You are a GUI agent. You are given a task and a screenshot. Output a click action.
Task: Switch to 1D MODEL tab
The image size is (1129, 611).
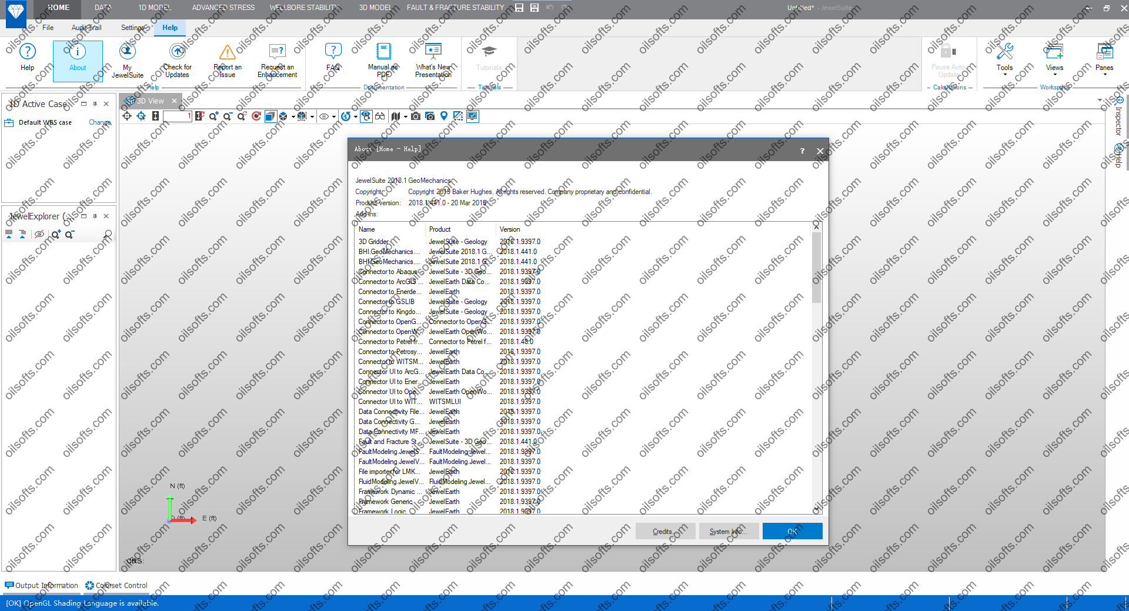[x=155, y=8]
